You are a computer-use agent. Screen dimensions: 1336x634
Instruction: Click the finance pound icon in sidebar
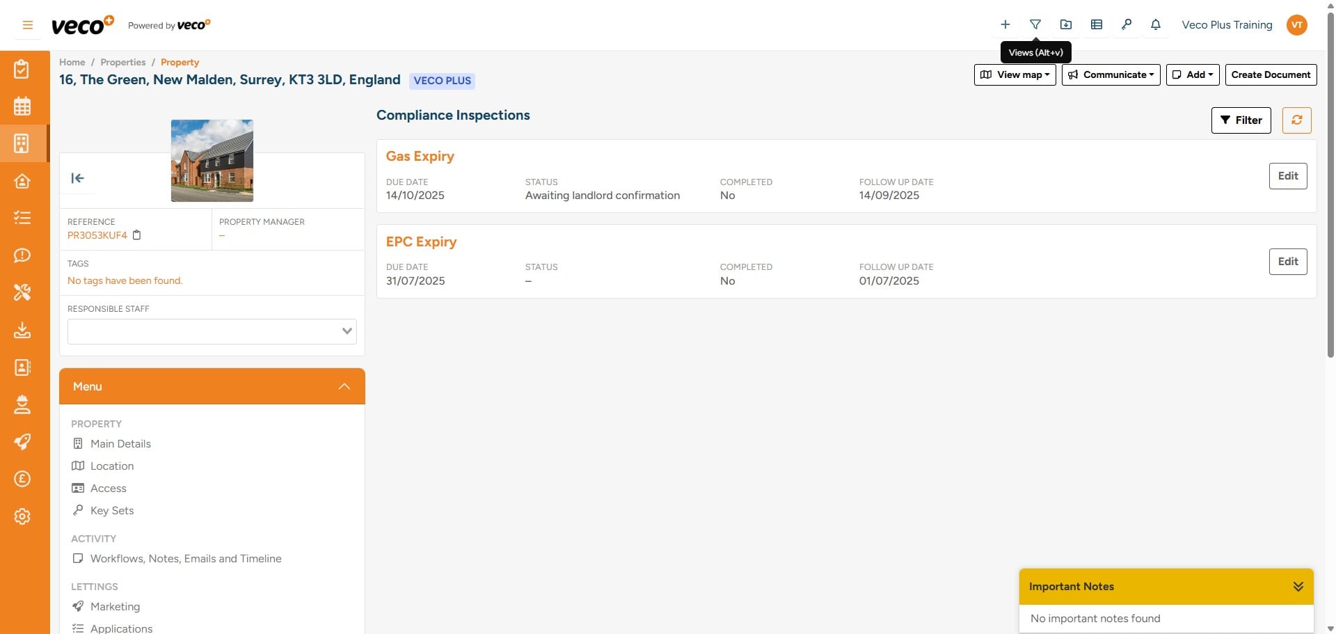pyautogui.click(x=23, y=479)
